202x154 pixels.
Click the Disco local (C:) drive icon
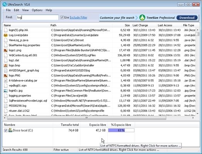[x=10, y=130]
